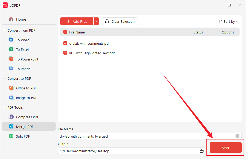Select the To Word conversion icon
This screenshot has width=246, height=159.
pyautogui.click(x=11, y=40)
